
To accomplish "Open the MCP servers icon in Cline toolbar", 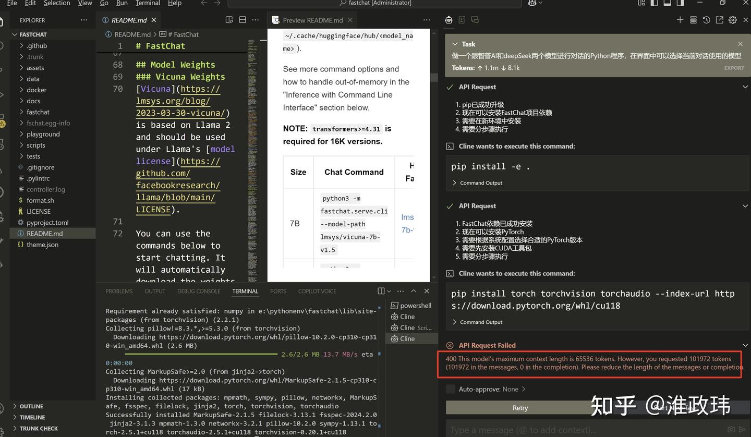I will point(693,20).
